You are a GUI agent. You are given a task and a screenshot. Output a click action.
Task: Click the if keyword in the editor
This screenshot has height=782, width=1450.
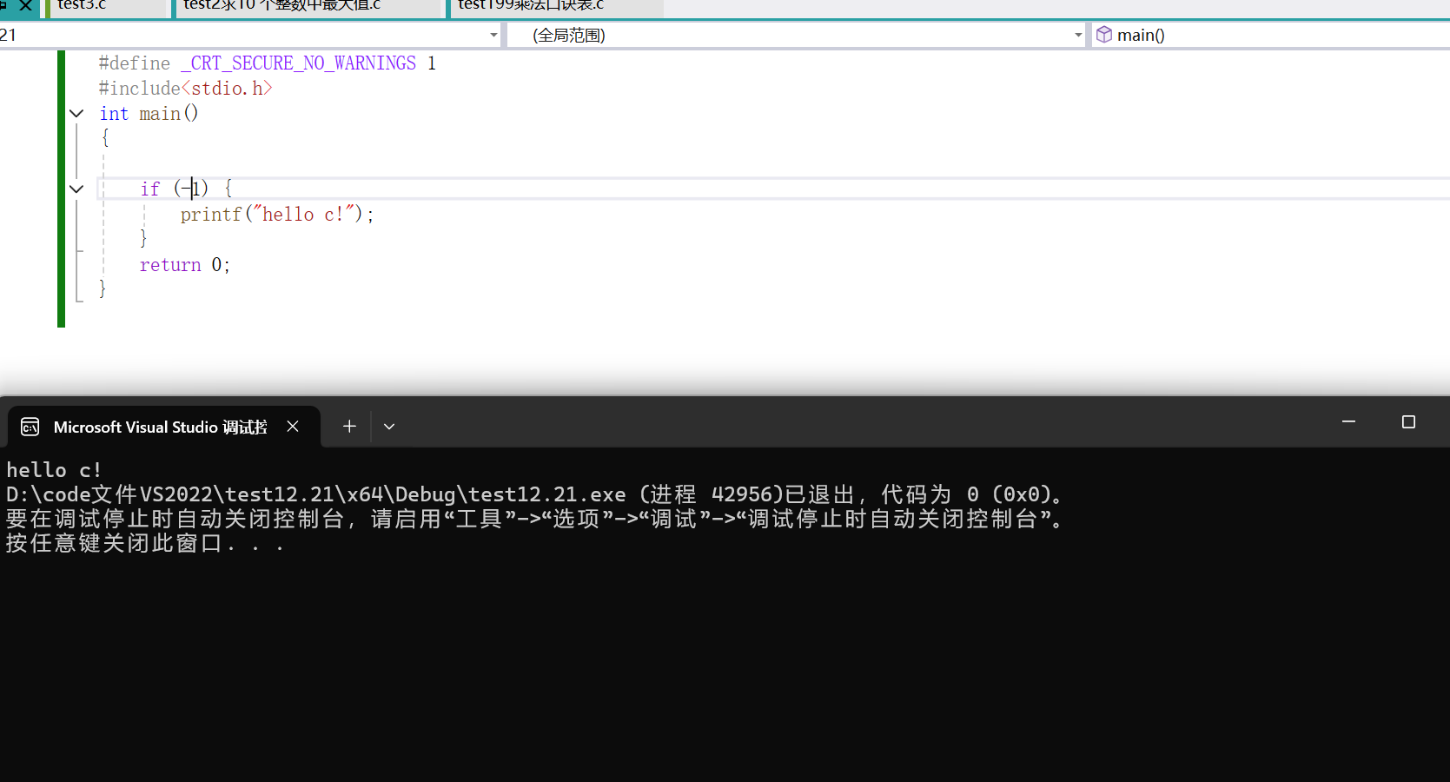tap(149, 189)
